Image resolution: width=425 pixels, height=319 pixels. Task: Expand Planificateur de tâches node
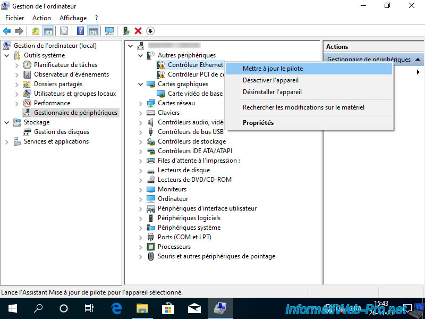click(17, 65)
